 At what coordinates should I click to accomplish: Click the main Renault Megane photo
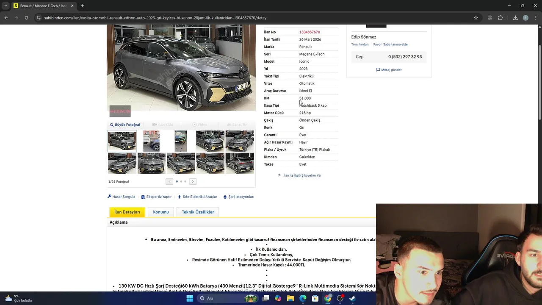pyautogui.click(x=181, y=67)
